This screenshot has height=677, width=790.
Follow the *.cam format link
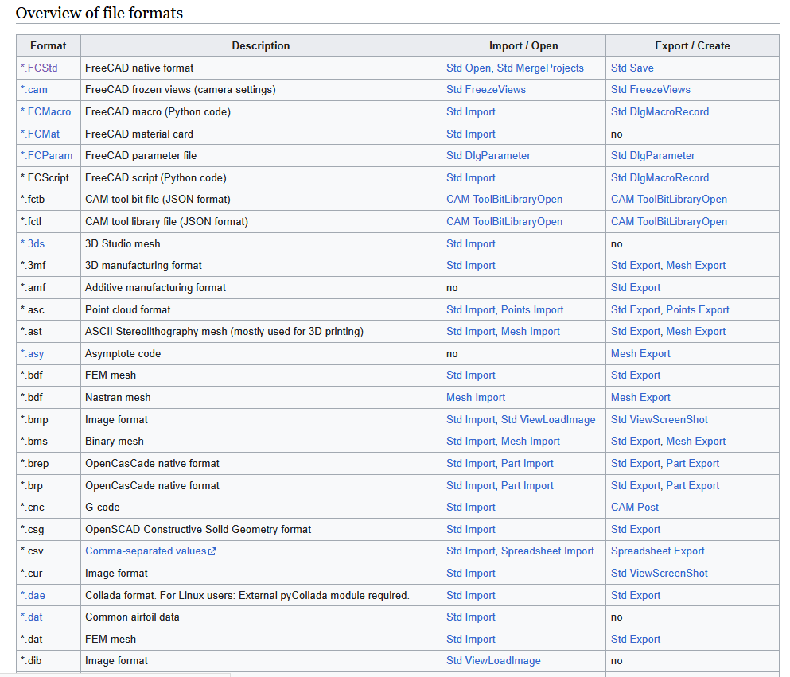point(33,90)
